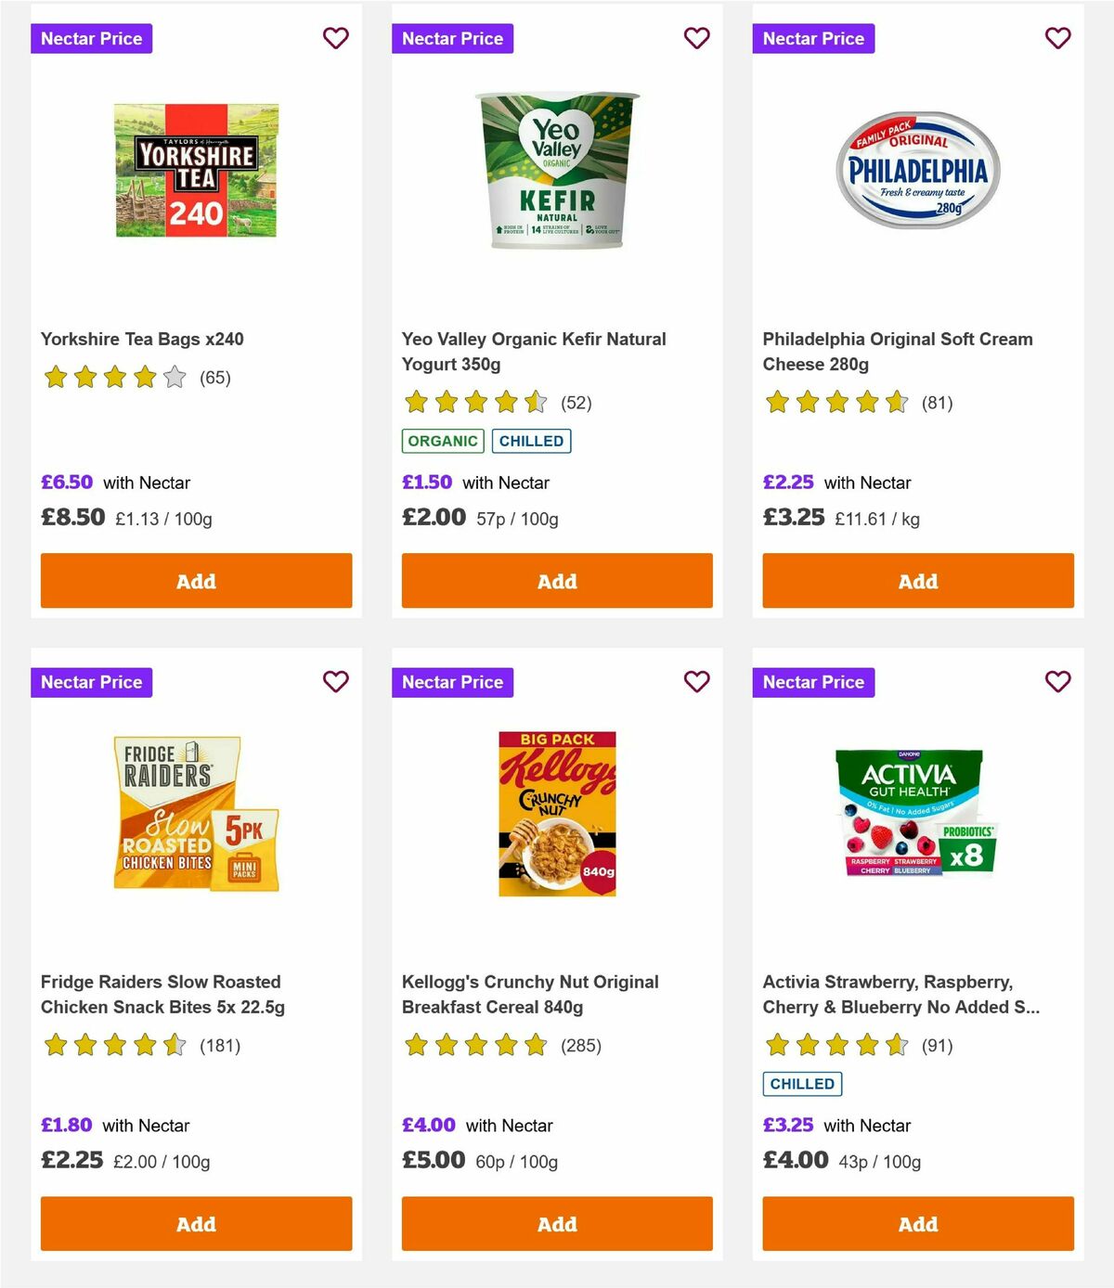Click the heart on Fridge Raiders Chicken Bites
The image size is (1114, 1288).
pos(336,682)
